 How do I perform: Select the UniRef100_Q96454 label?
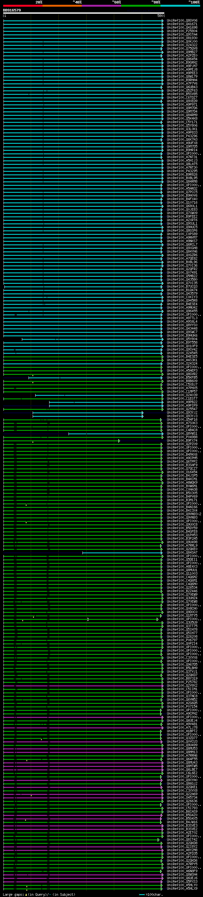pyautogui.click(x=182, y=59)
